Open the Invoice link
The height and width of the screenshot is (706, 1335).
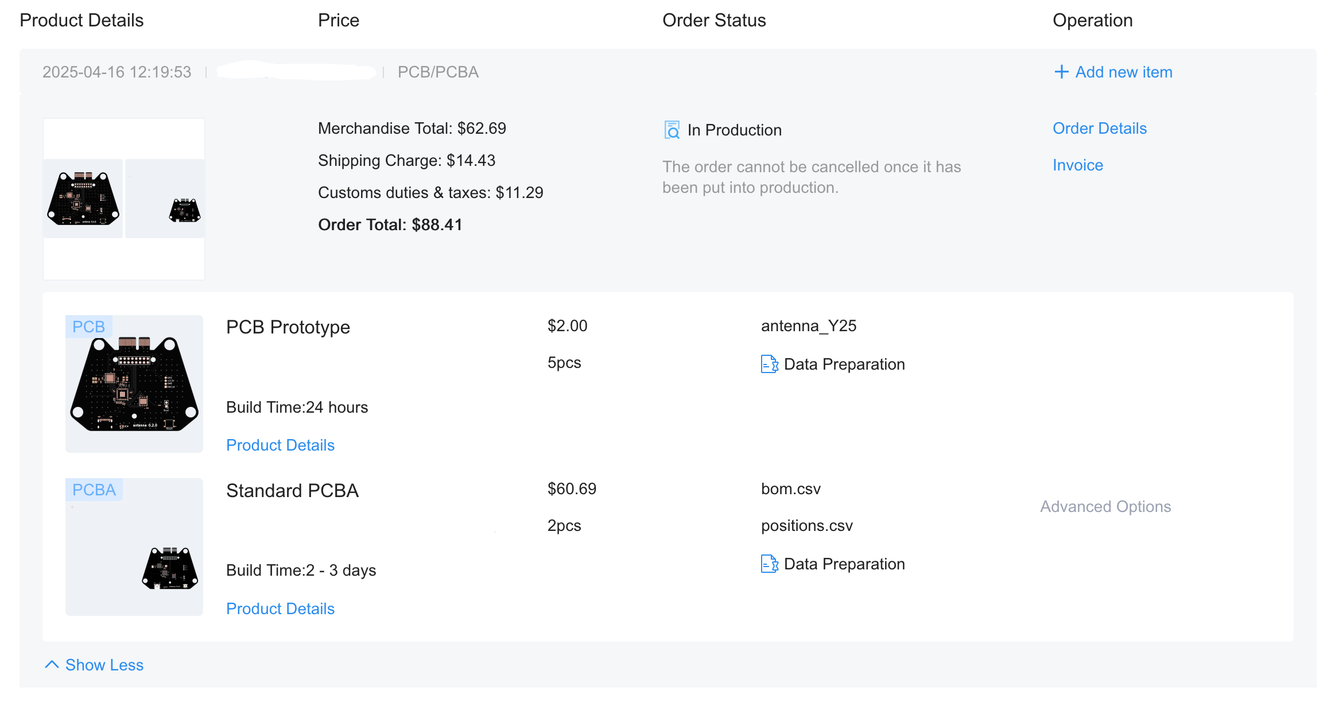(x=1077, y=165)
